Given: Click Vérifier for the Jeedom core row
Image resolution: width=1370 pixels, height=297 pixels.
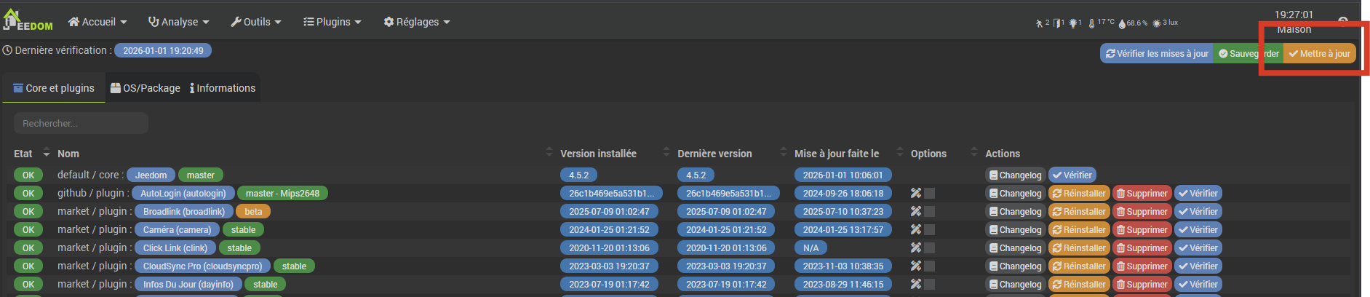Looking at the screenshot, I should point(1072,175).
